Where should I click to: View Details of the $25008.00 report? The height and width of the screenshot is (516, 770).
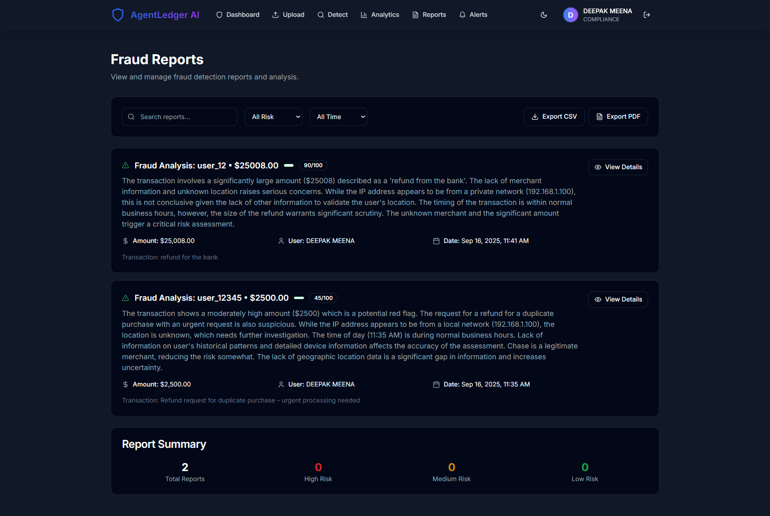pyautogui.click(x=618, y=167)
